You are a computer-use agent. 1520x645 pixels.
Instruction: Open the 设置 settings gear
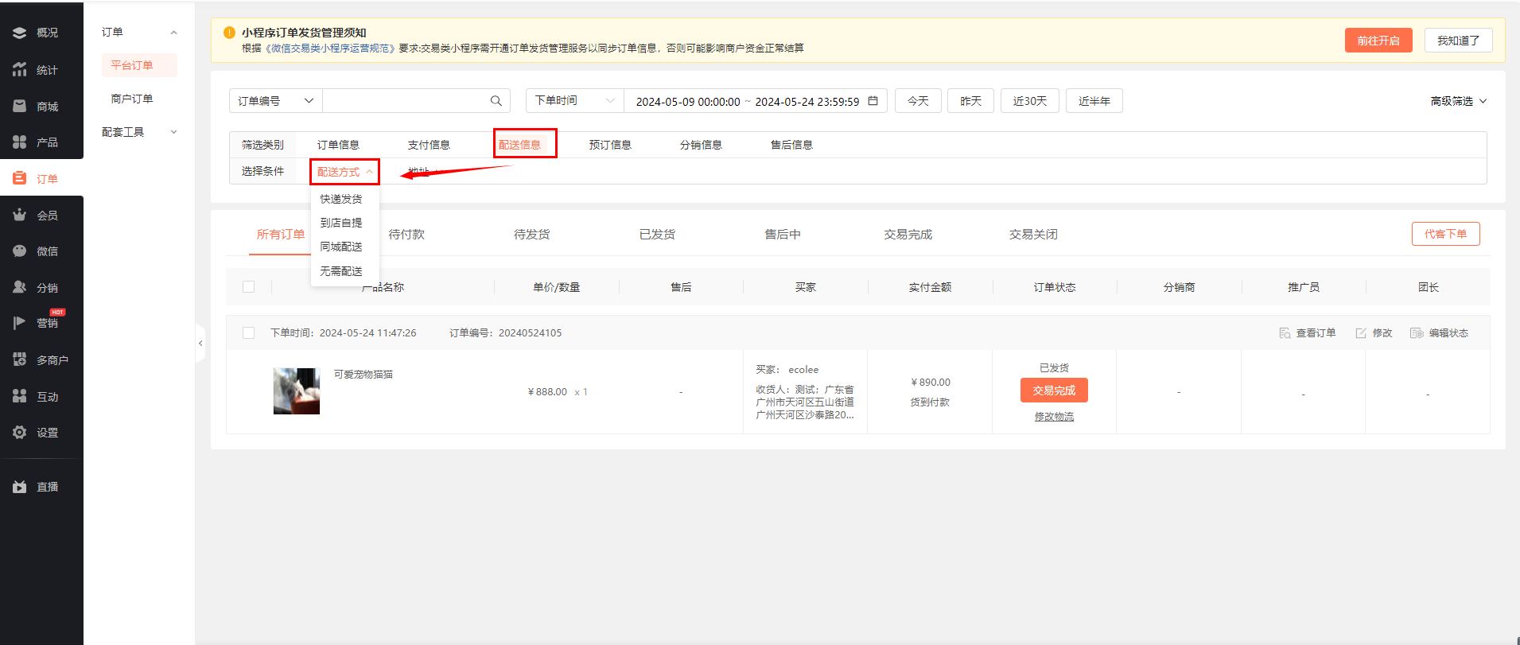click(20, 433)
